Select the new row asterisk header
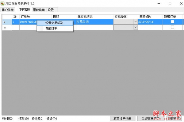The width and height of the screenshot is (184, 122). coord(7,28)
